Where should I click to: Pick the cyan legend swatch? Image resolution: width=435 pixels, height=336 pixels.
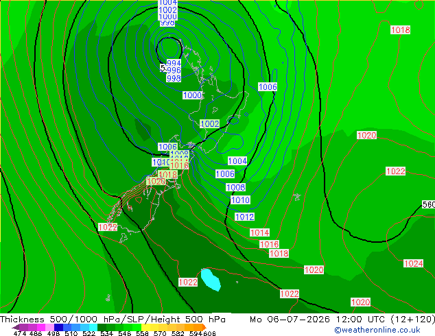pos(93,327)
